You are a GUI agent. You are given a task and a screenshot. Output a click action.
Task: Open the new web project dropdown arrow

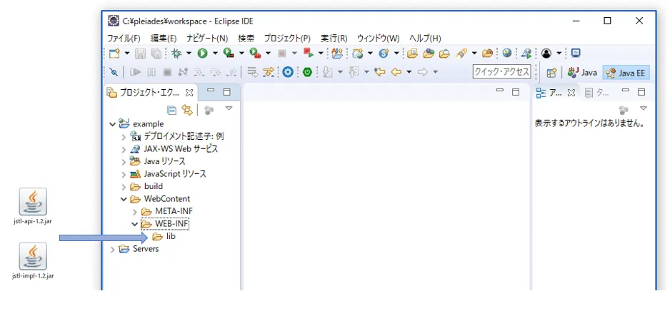pyautogui.click(x=370, y=53)
